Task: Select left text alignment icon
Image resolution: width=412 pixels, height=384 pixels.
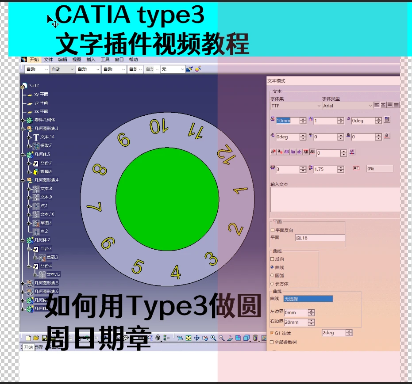Action: tap(377, 105)
